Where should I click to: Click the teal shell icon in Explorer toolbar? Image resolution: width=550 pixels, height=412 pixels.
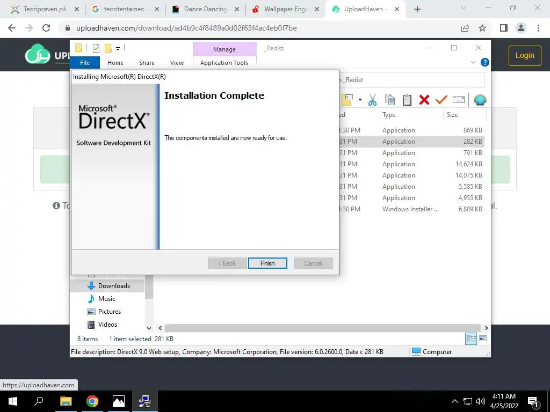coord(480,100)
